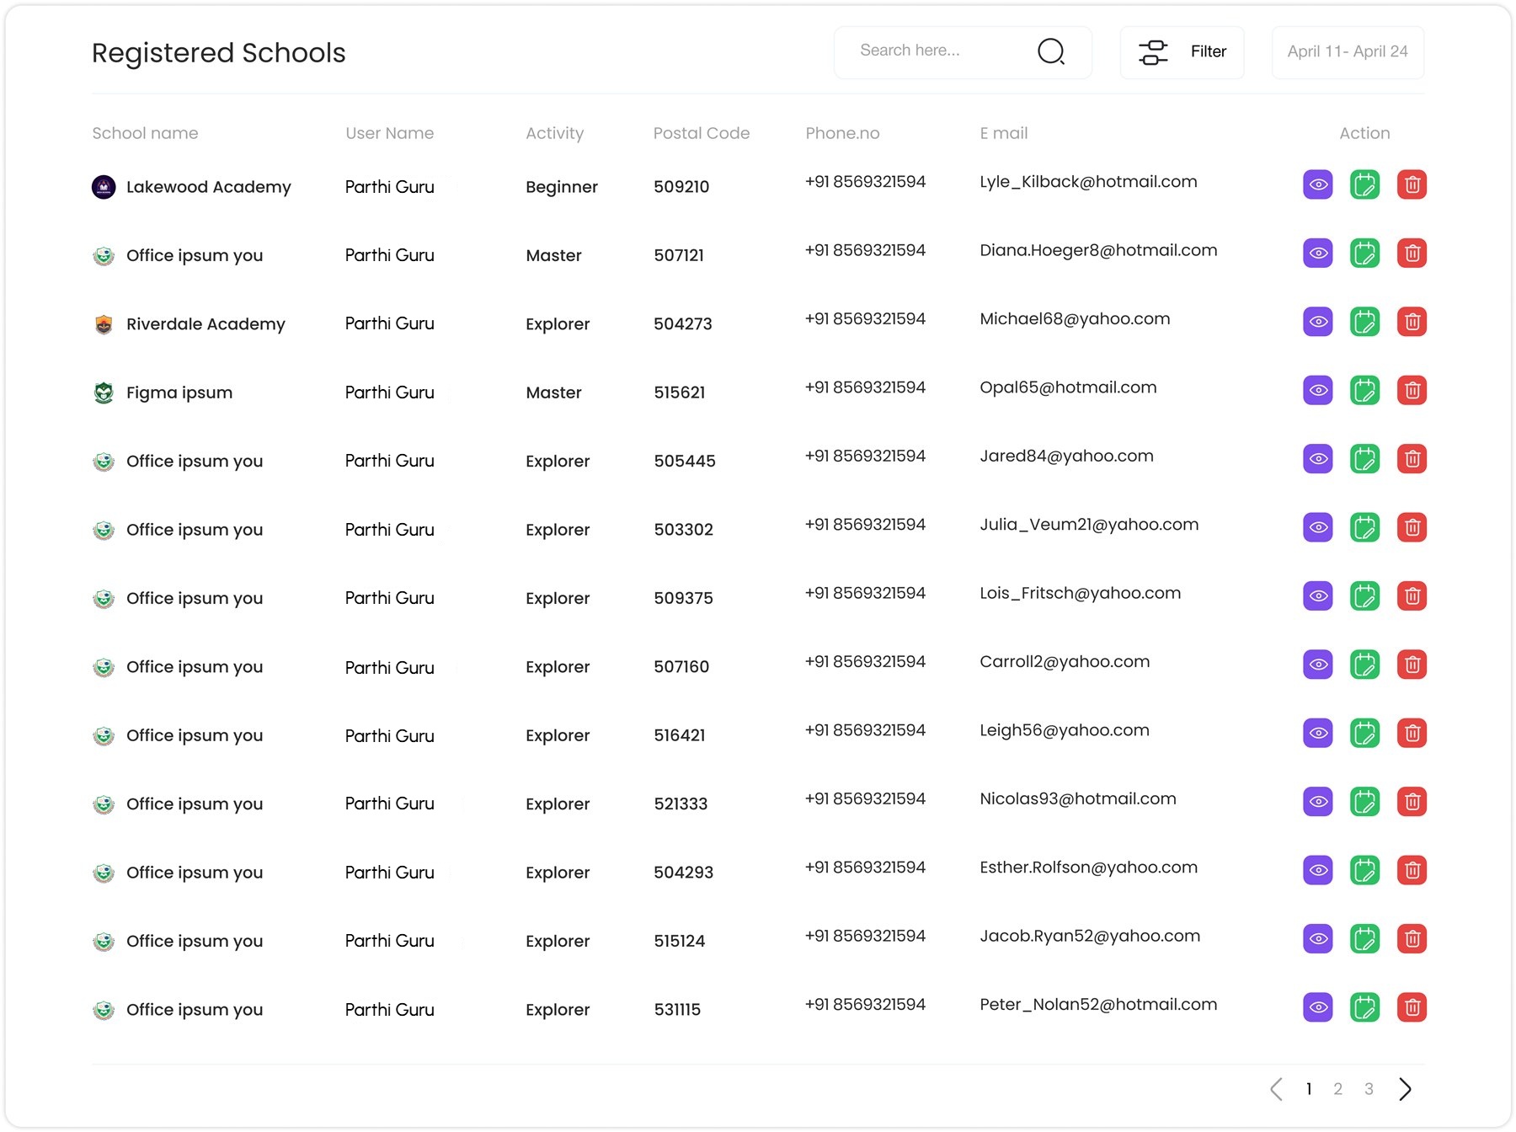Viewport: 1516px width, 1132px height.
Task: Click the email Carroll2@yahoo.com
Action: tap(1065, 662)
